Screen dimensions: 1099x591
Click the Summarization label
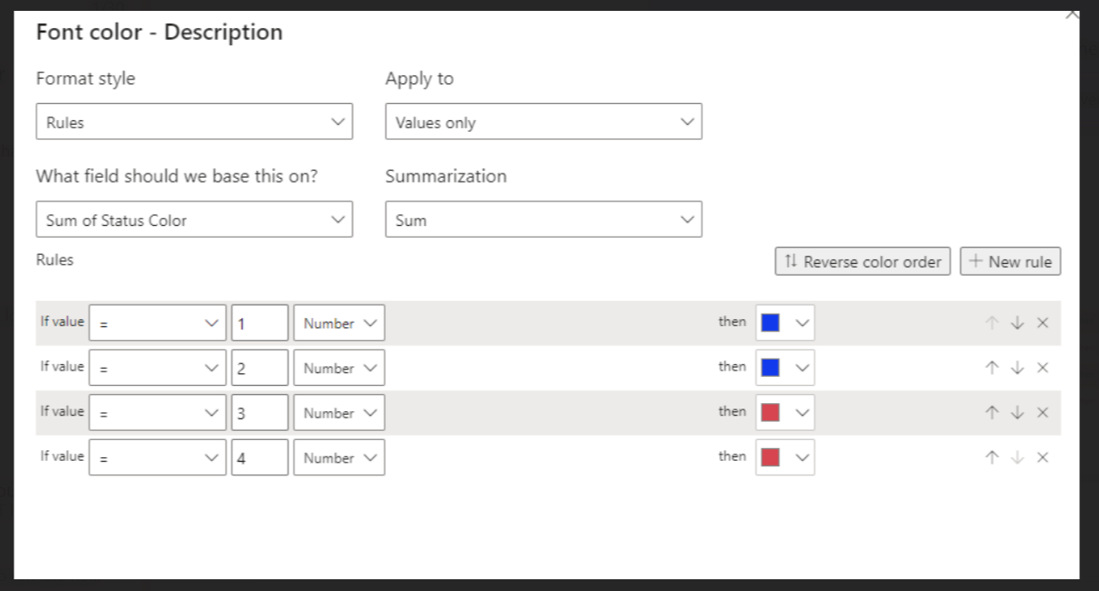click(446, 176)
